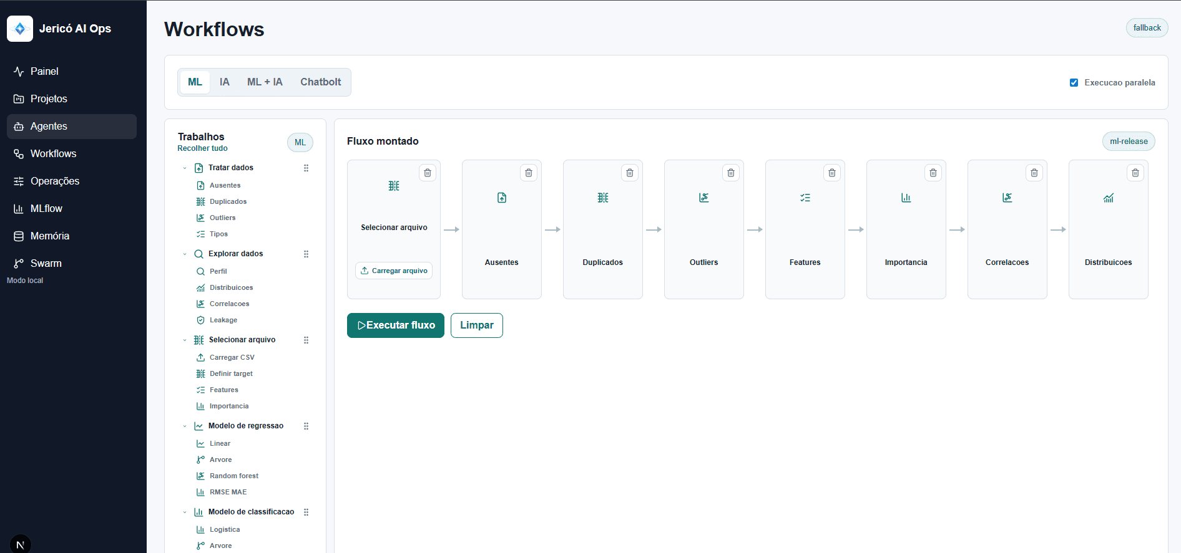The image size is (1181, 553).
Task: Switch to the ML + IA tab
Action: pyautogui.click(x=265, y=82)
